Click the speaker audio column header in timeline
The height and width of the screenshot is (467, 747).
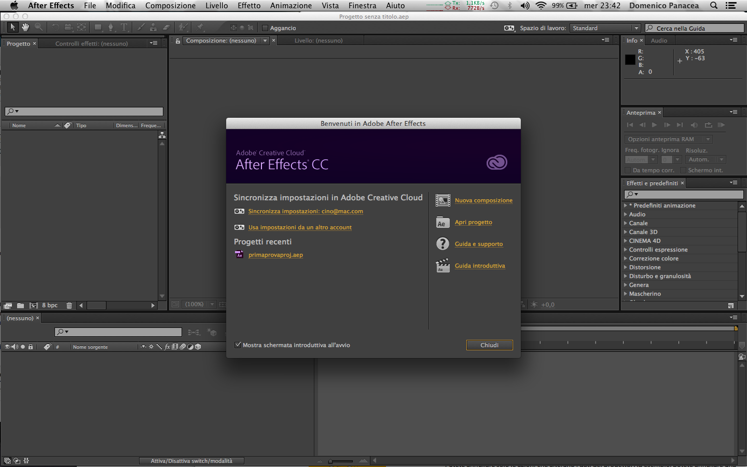click(15, 347)
